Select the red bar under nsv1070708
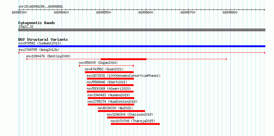Image resolution: width=274 pixels, height=136 pixels. click(135, 124)
